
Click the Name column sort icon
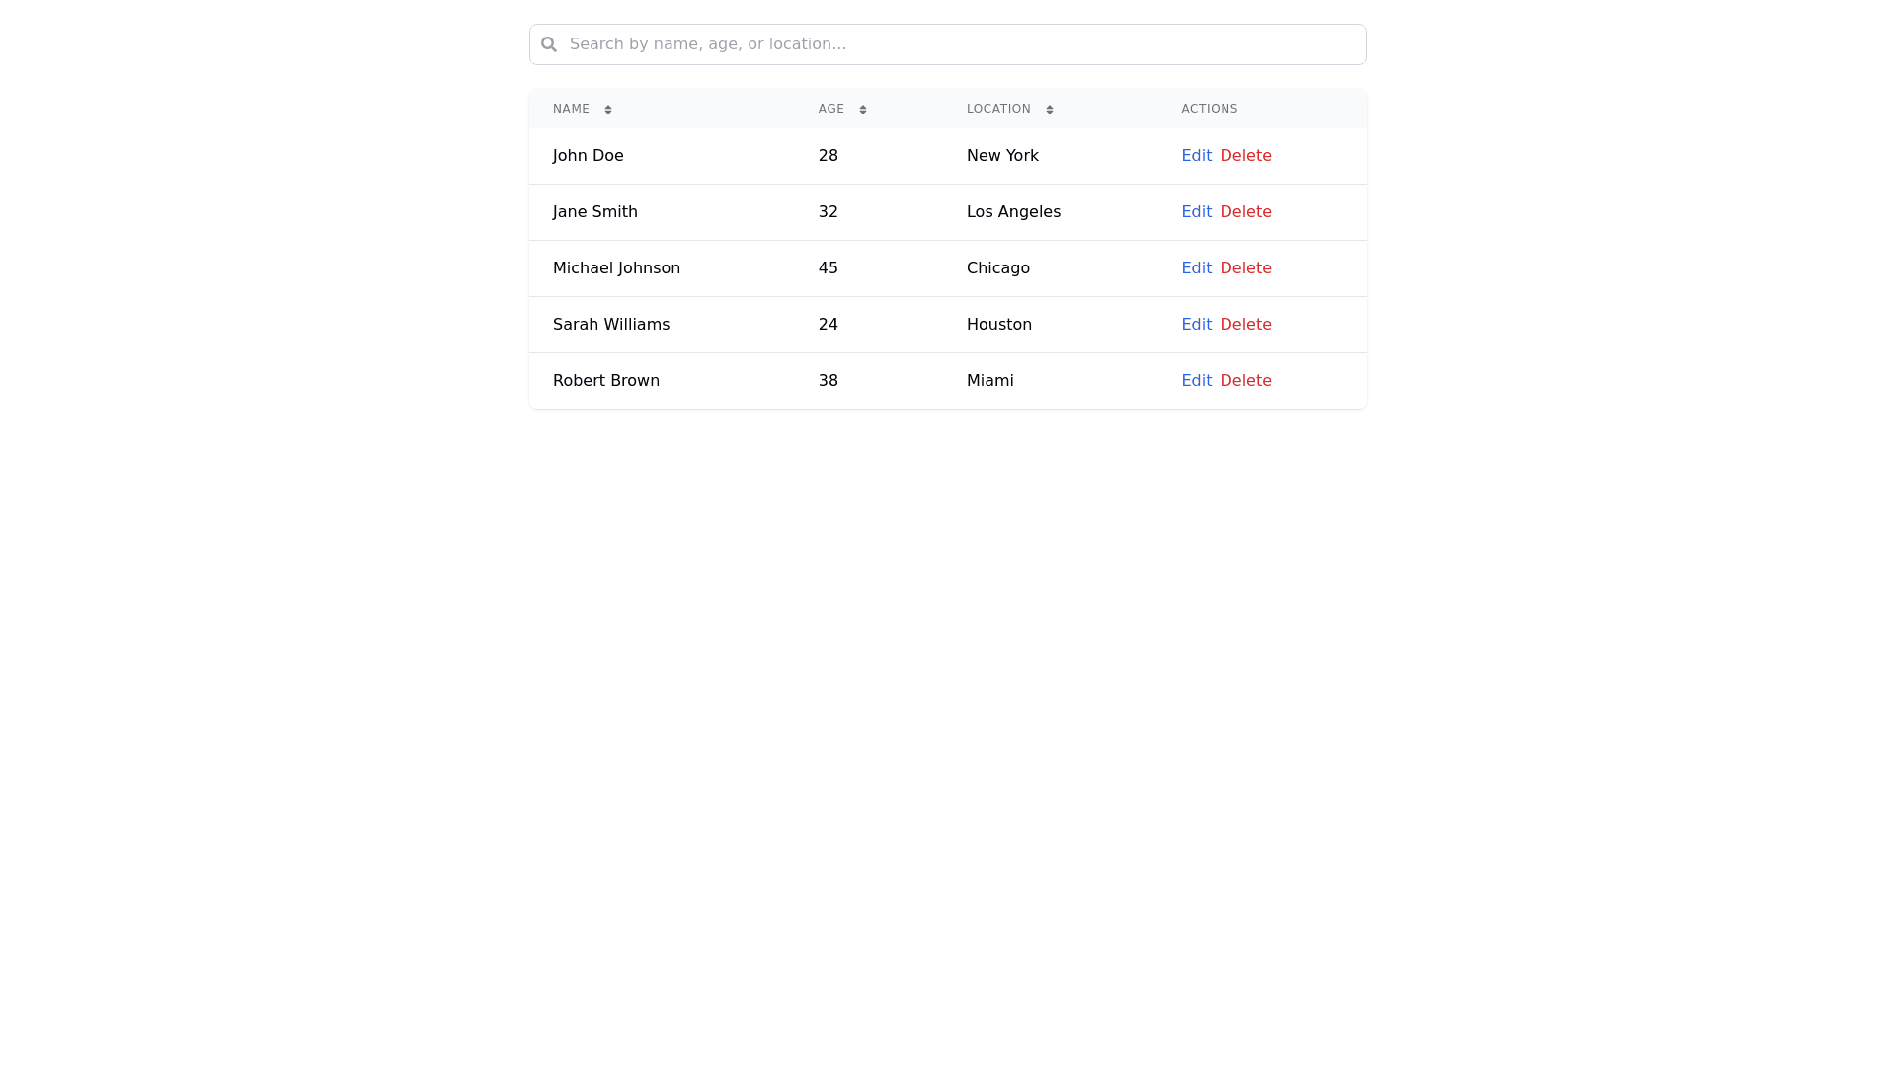point(608,110)
